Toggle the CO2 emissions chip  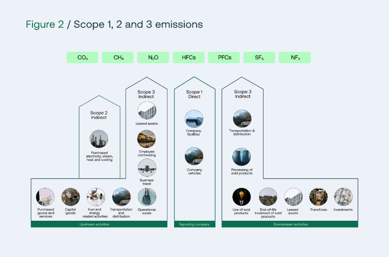point(82,57)
